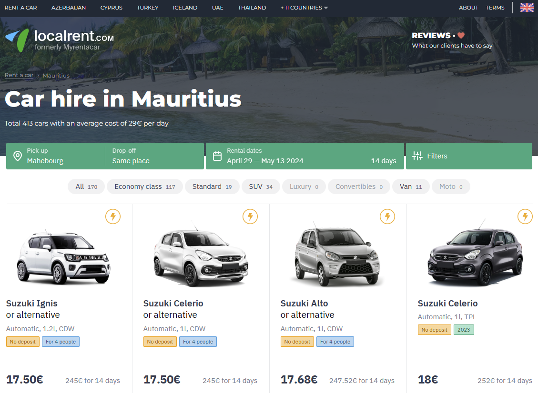Click the heart icon beside Reviews
538x393 pixels.
tap(461, 36)
